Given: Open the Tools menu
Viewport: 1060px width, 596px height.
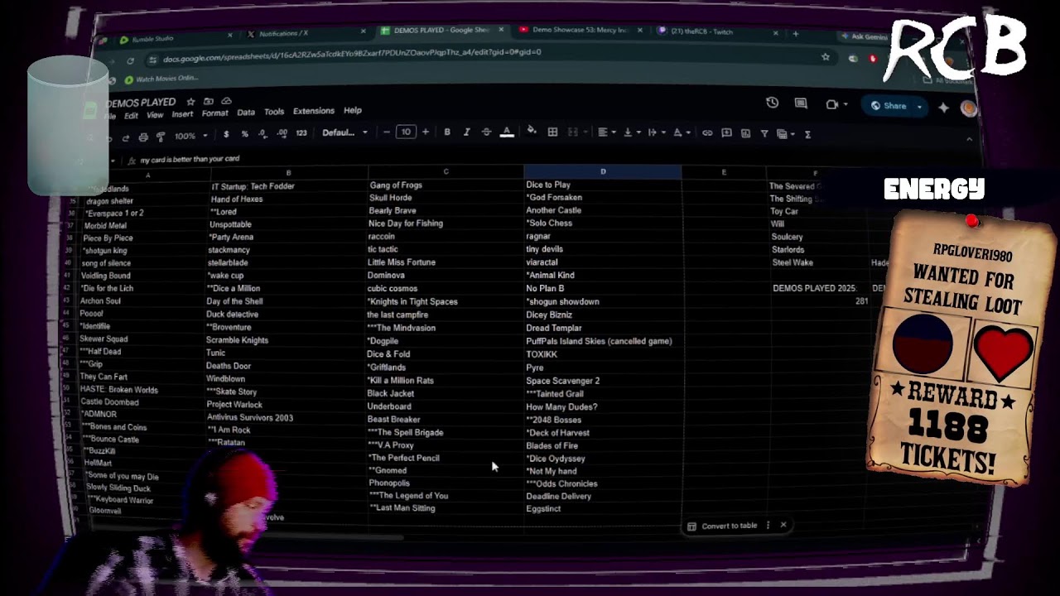Looking at the screenshot, I should (274, 112).
